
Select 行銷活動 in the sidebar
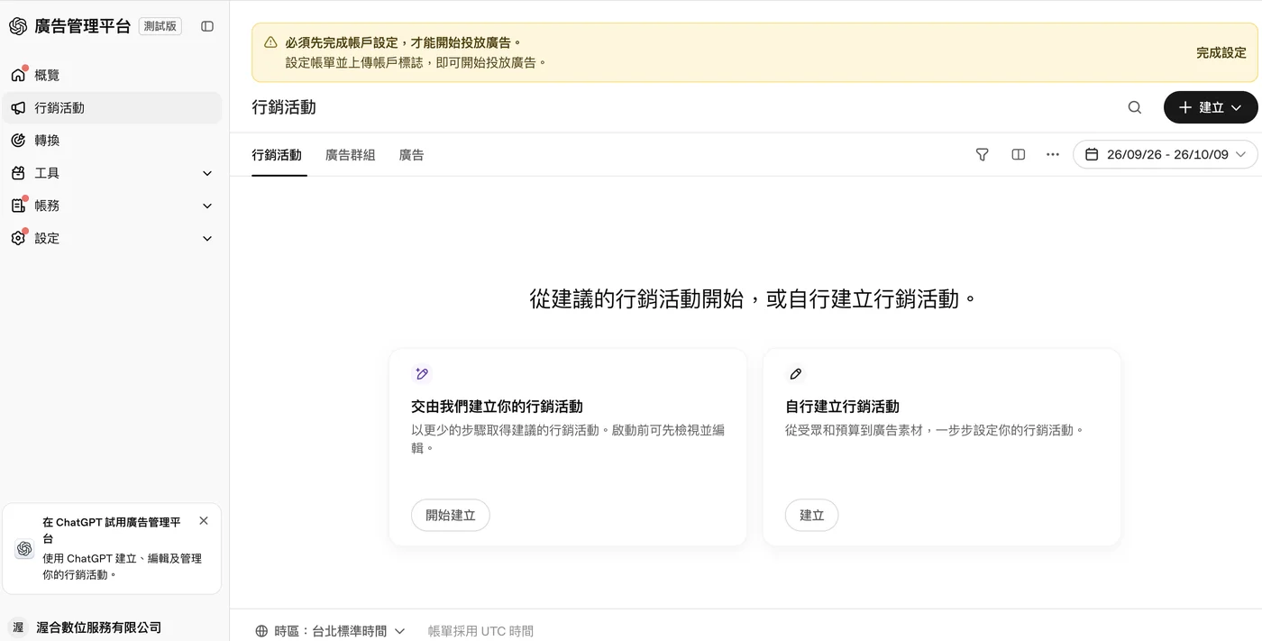click(x=112, y=107)
